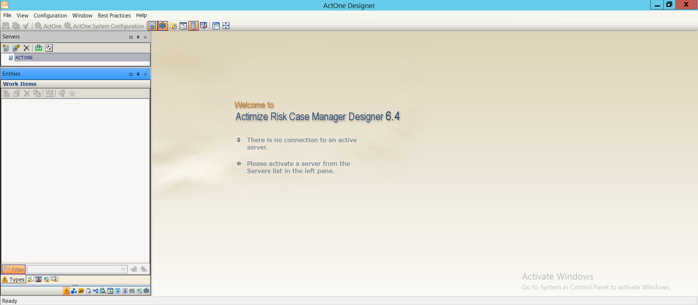698x305 pixels.
Task: Toggle the Filter button
Action: (14, 269)
